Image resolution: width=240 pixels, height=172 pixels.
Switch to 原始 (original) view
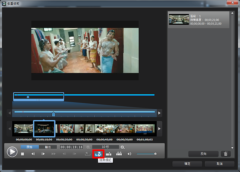tap(30, 147)
